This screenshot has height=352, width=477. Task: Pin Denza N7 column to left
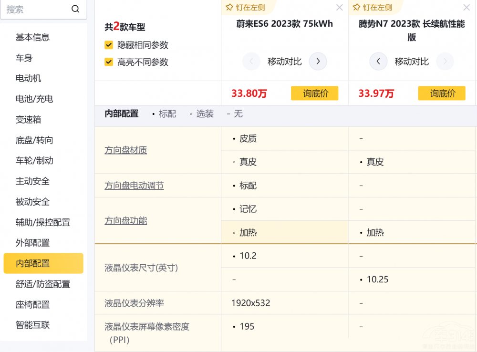[372, 8]
